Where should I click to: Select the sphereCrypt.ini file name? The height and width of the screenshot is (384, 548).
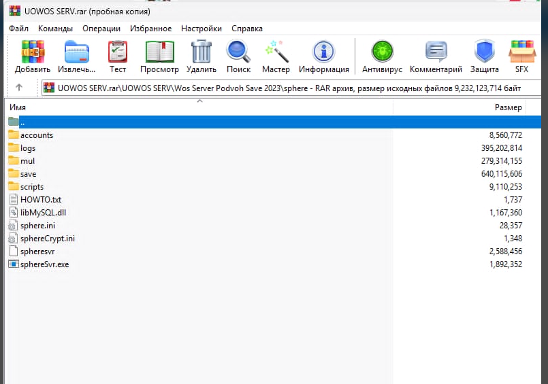point(48,239)
